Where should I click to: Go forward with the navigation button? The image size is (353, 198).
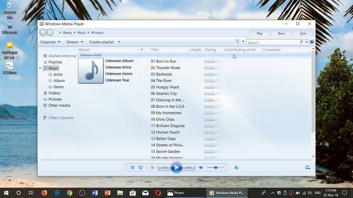coord(50,32)
